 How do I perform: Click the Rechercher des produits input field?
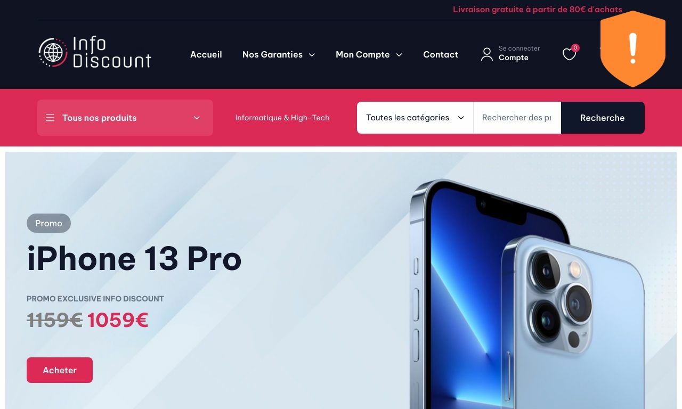pyautogui.click(x=517, y=118)
